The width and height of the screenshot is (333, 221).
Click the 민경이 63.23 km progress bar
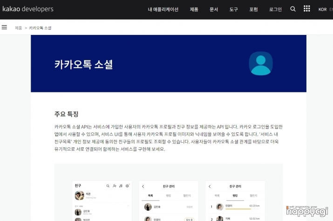coord(242,209)
